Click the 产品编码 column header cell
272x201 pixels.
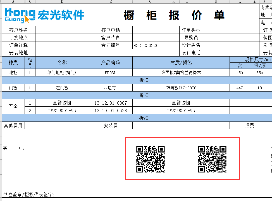coord(111,62)
